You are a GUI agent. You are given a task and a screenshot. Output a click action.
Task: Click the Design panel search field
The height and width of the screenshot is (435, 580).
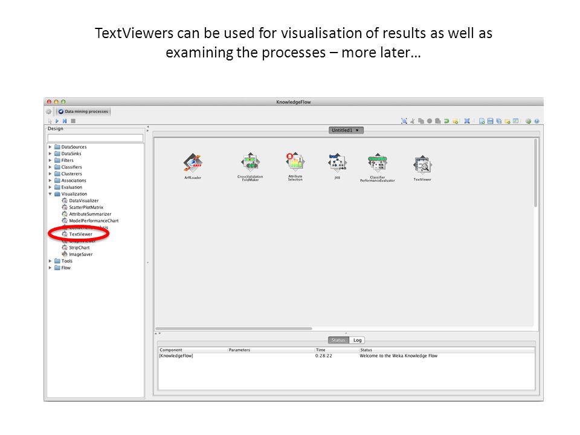click(95, 138)
